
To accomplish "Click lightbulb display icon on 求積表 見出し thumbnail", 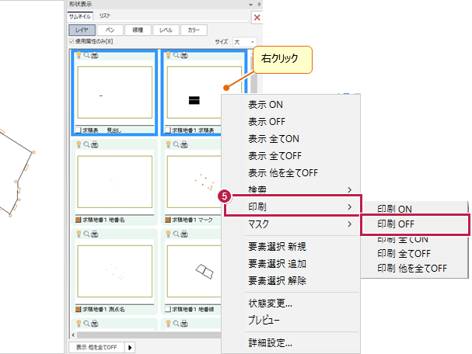I will tap(78, 56).
